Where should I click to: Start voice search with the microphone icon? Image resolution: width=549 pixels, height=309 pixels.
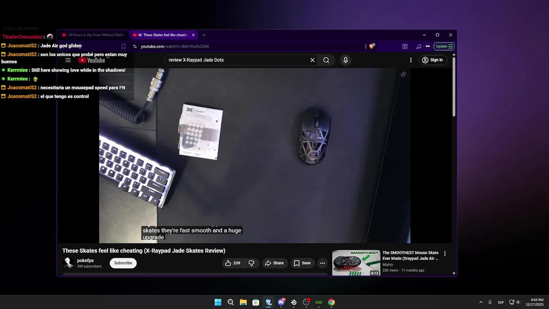pyautogui.click(x=346, y=60)
